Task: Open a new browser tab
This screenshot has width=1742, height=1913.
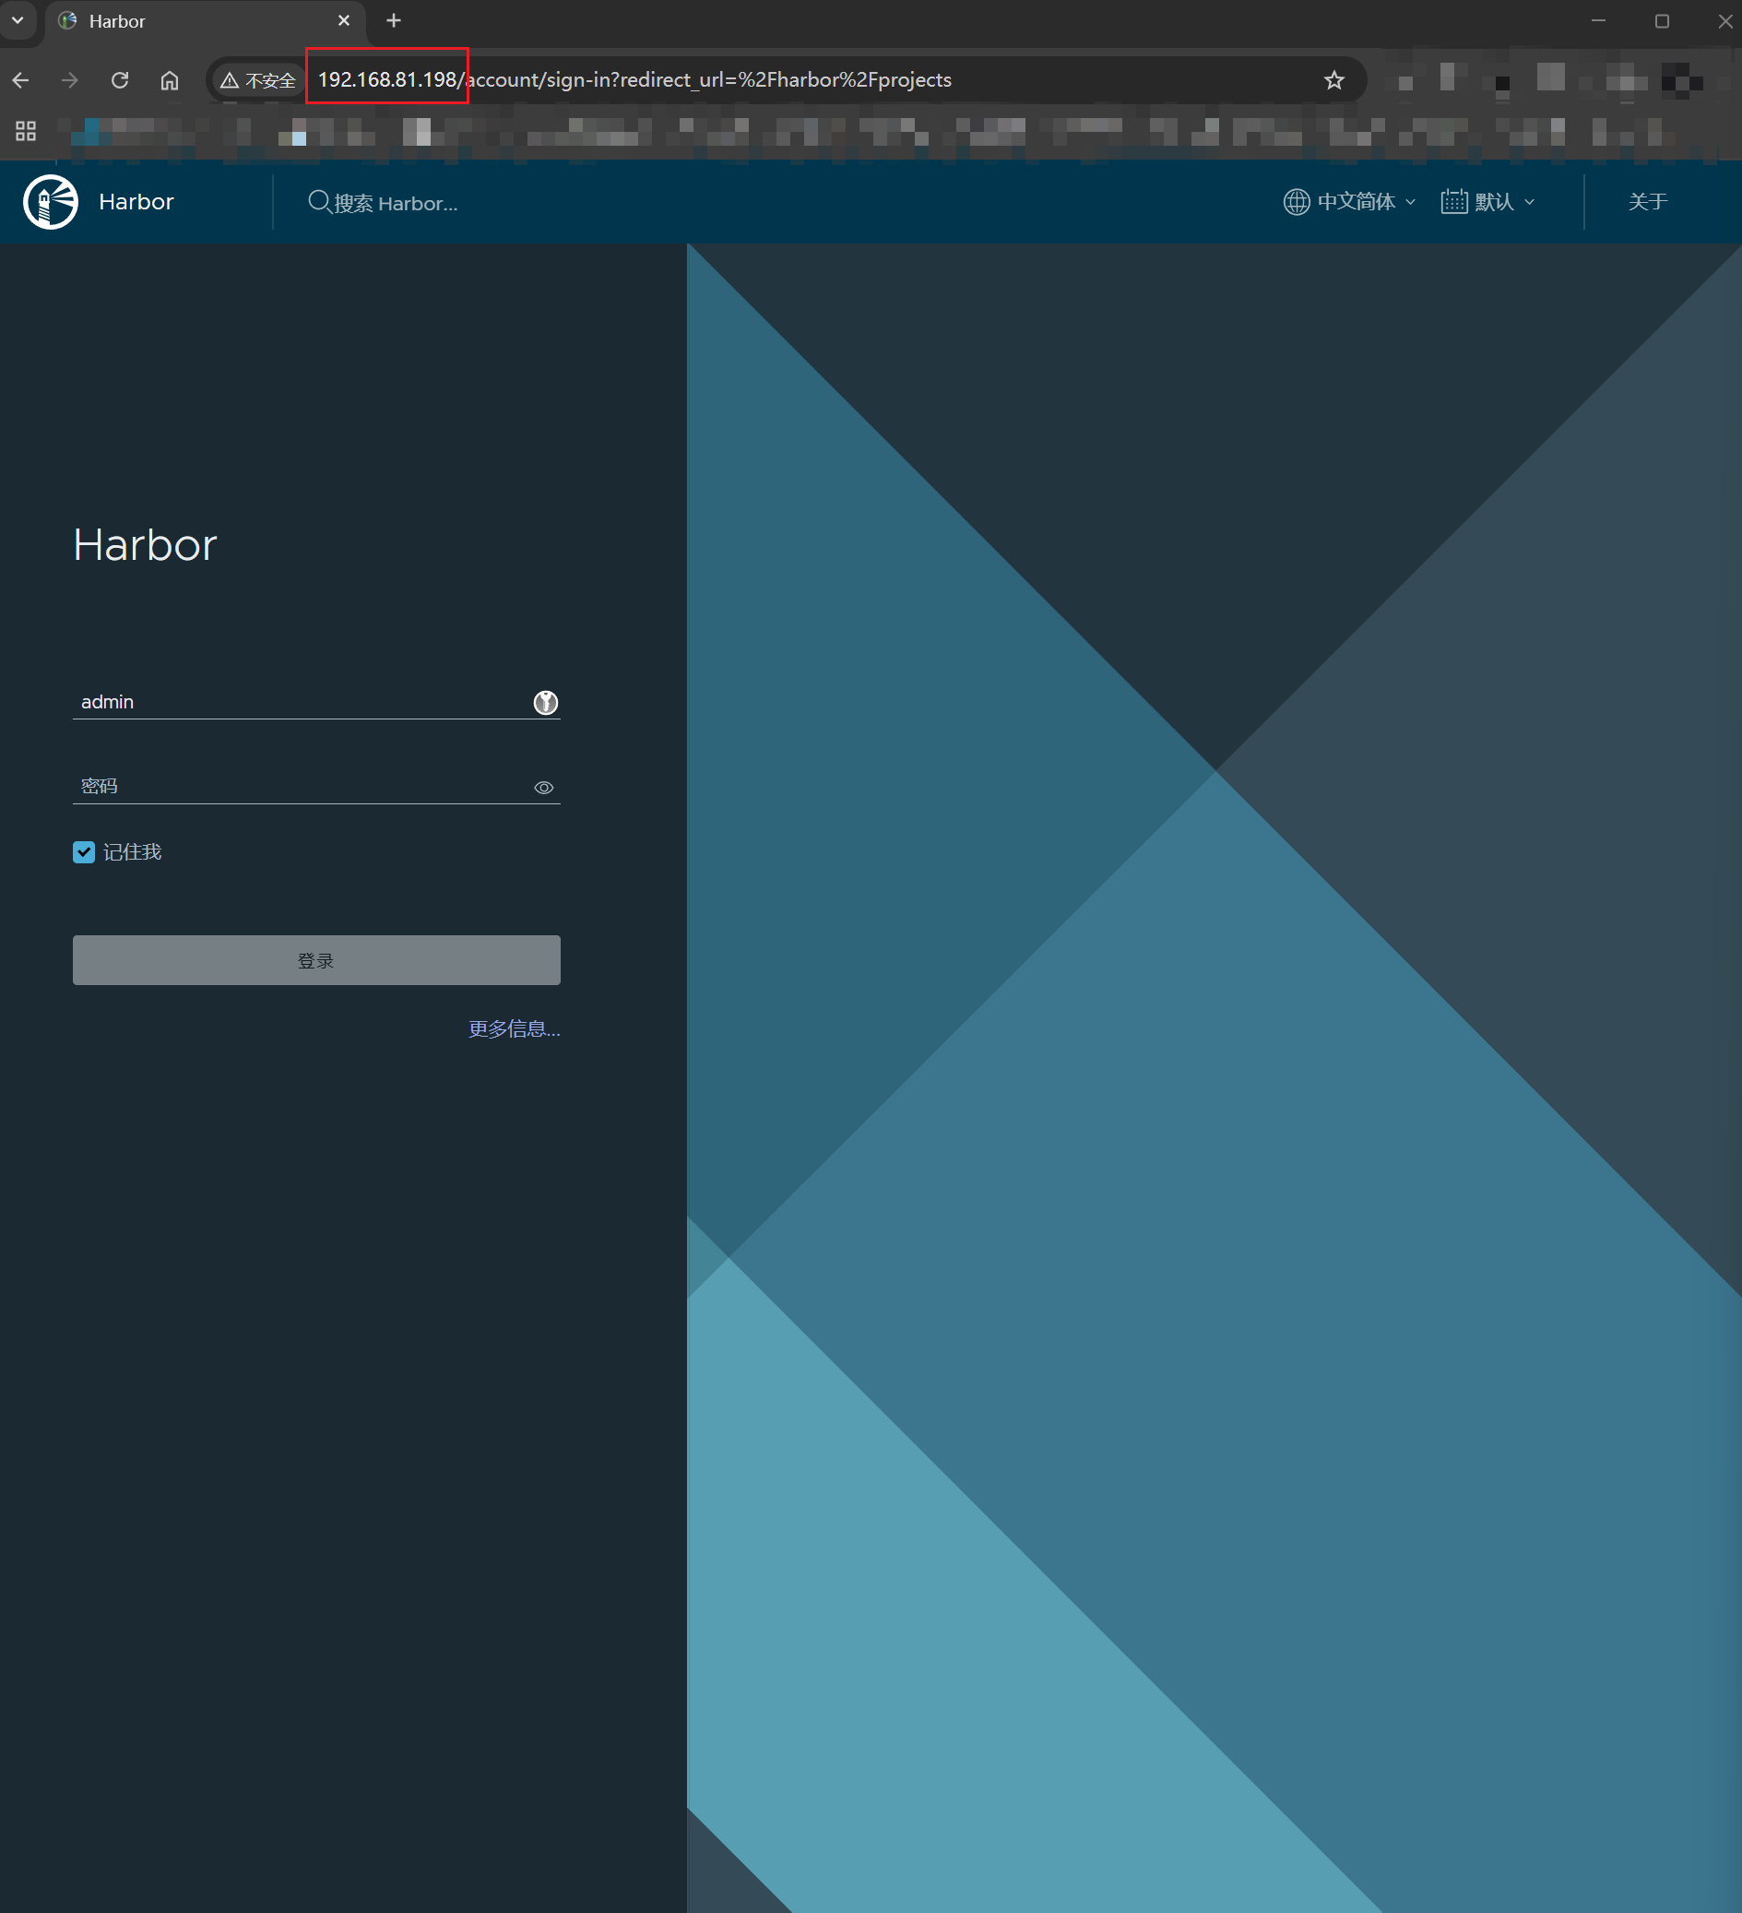Action: (394, 21)
